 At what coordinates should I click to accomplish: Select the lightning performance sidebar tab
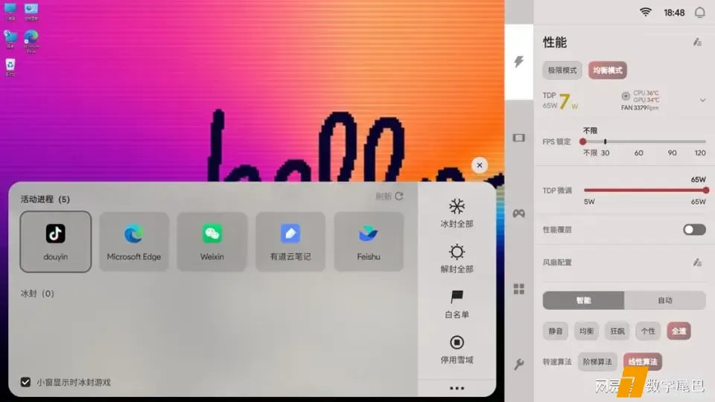[518, 62]
